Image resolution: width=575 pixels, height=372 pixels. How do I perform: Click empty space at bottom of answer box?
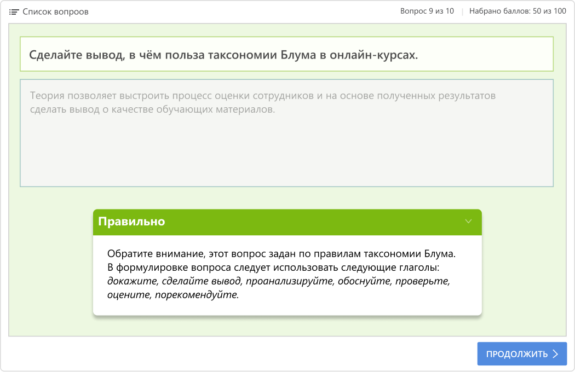pos(286,164)
